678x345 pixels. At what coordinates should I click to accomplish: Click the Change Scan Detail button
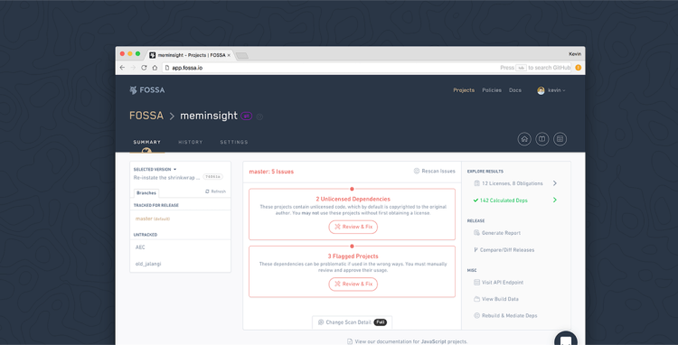(x=353, y=322)
